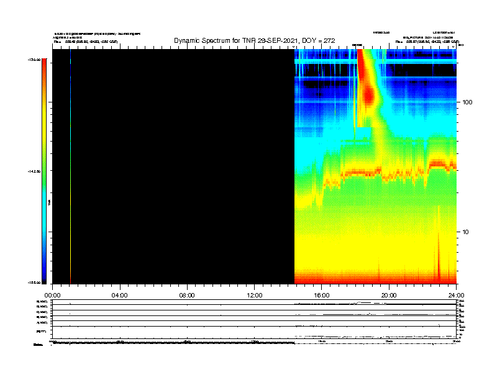
Task: Click the 10 frequency axis label
Action: click(465, 232)
